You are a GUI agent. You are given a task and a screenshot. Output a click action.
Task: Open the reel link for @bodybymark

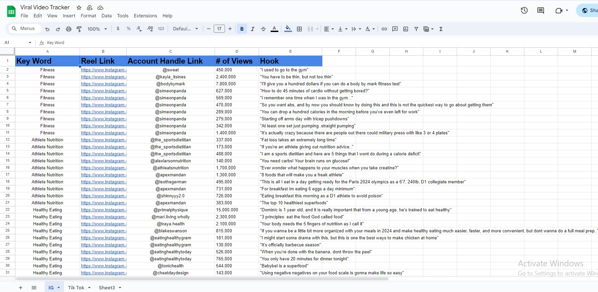[x=104, y=84]
